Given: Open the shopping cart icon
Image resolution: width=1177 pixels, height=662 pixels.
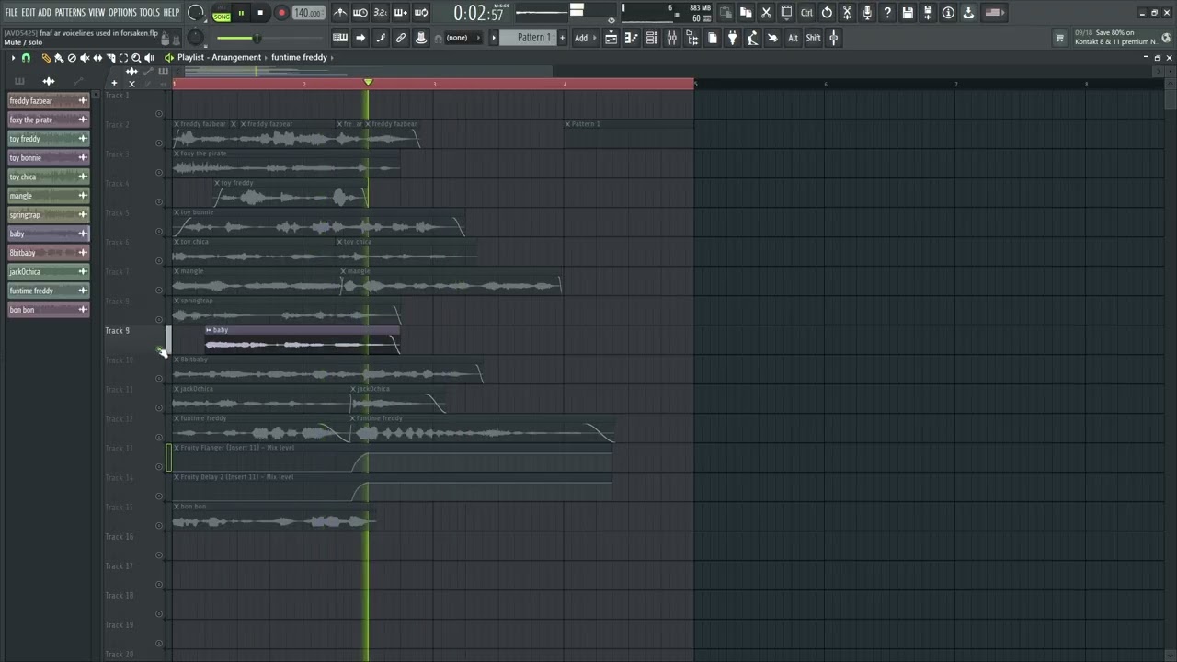Looking at the screenshot, I should (x=1059, y=38).
